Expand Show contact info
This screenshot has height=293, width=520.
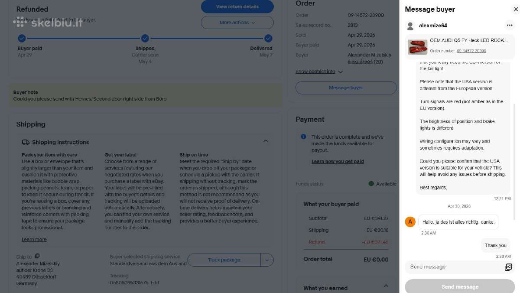click(319, 72)
